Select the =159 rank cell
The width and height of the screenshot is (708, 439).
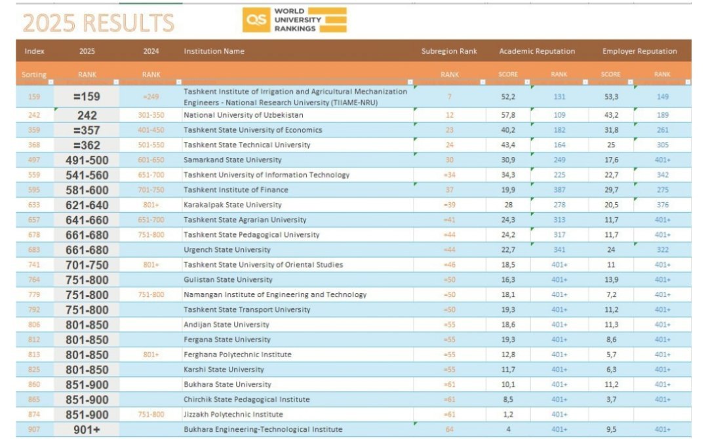[x=87, y=97]
